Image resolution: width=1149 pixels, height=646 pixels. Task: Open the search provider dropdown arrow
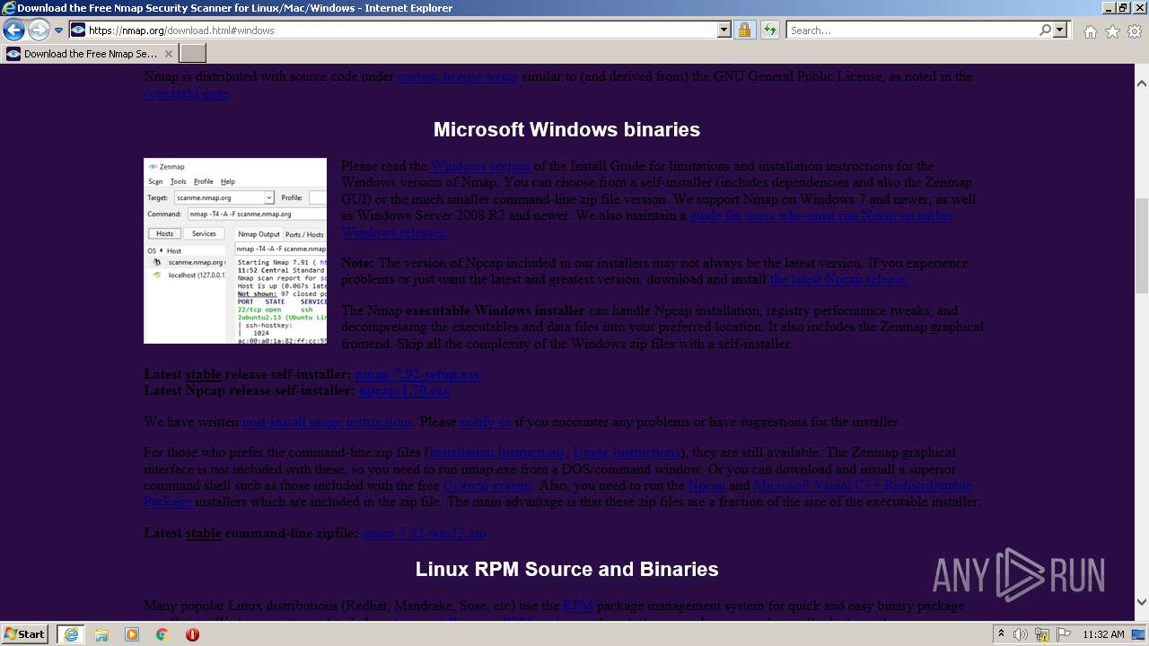point(1060,31)
